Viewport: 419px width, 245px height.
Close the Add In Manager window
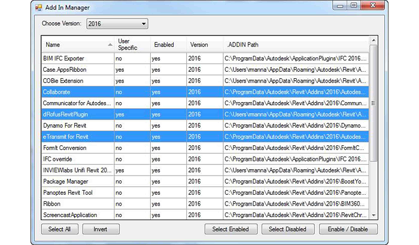(x=373, y=5)
